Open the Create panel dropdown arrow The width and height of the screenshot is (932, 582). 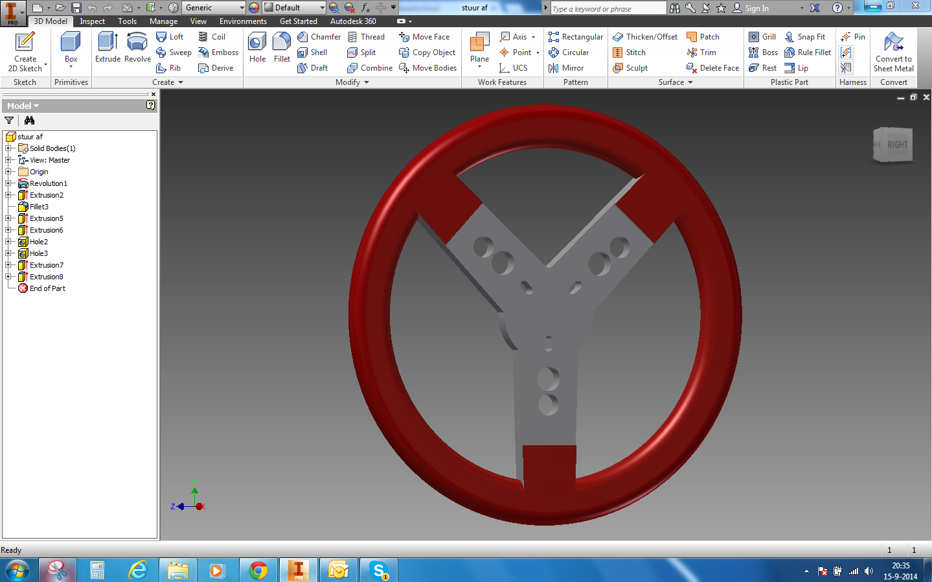(x=181, y=82)
